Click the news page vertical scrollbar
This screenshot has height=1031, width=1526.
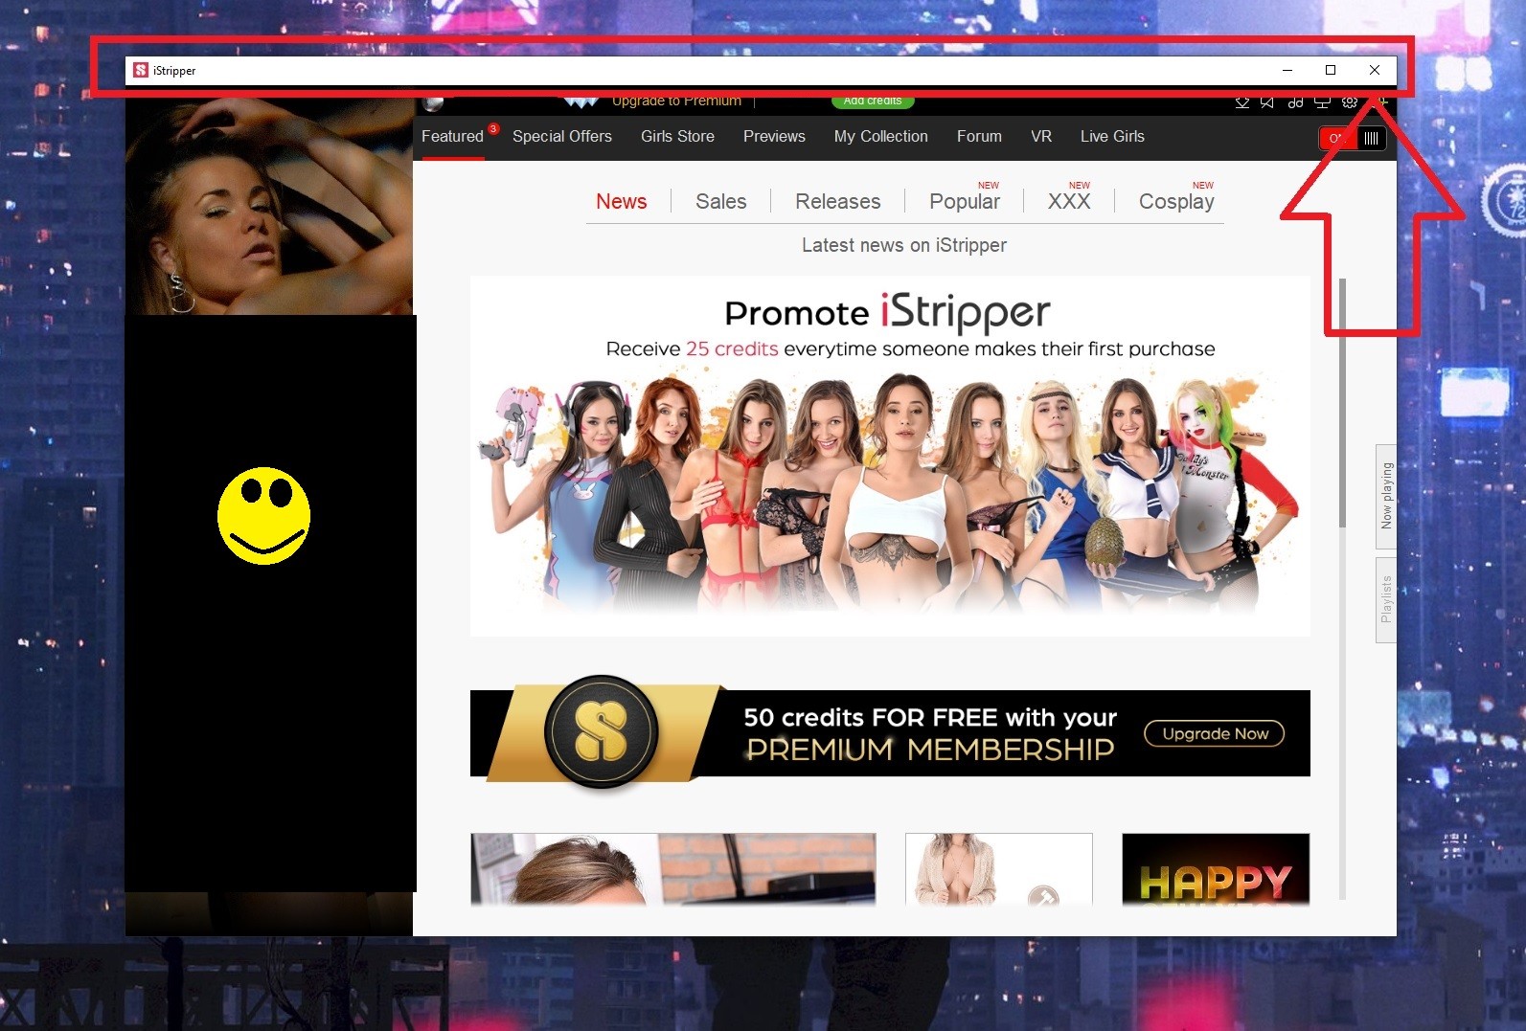pyautogui.click(x=1343, y=402)
